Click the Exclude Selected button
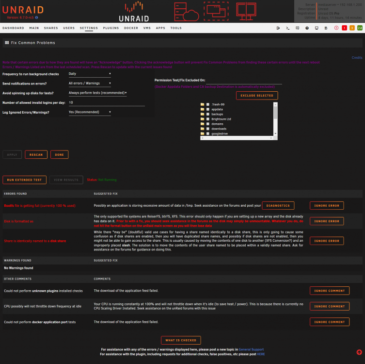 pyautogui.click(x=257, y=96)
